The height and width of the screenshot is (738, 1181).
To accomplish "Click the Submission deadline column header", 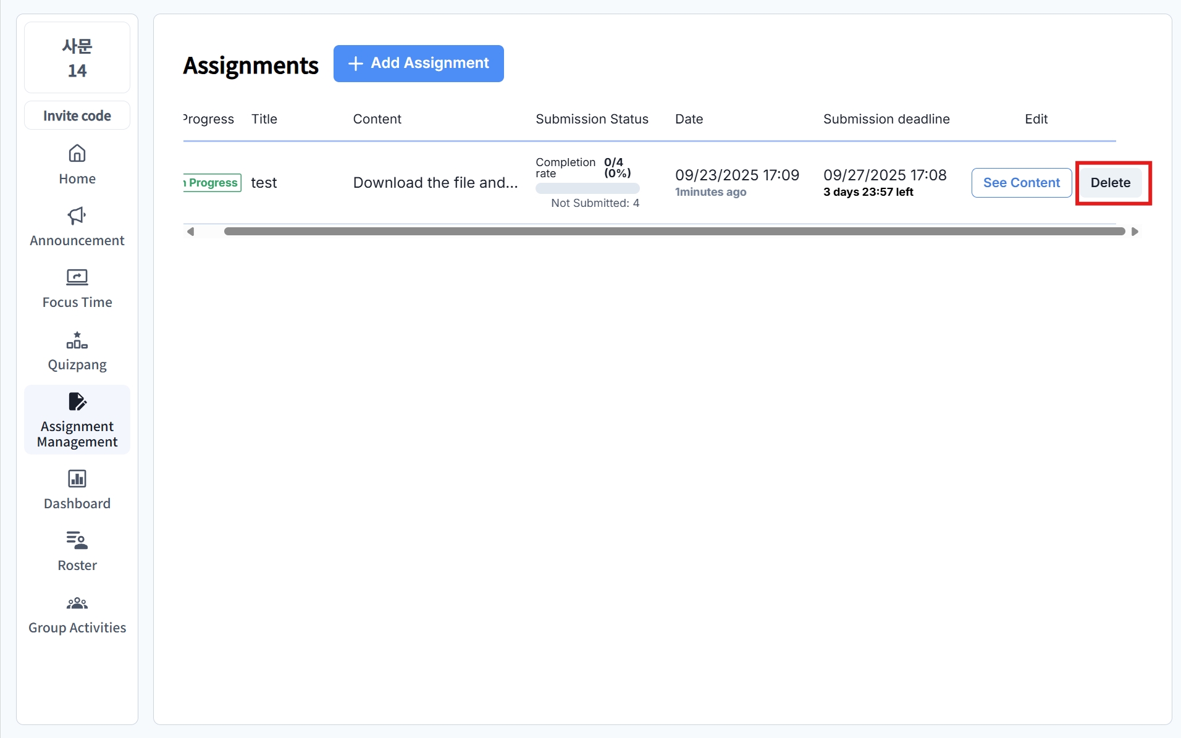I will (886, 119).
